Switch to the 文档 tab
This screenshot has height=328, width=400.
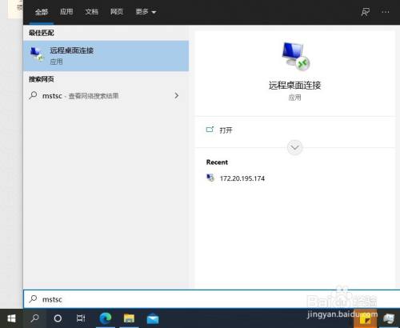coord(91,12)
